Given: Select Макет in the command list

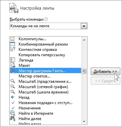Looking at the screenshot, I should (46, 65).
